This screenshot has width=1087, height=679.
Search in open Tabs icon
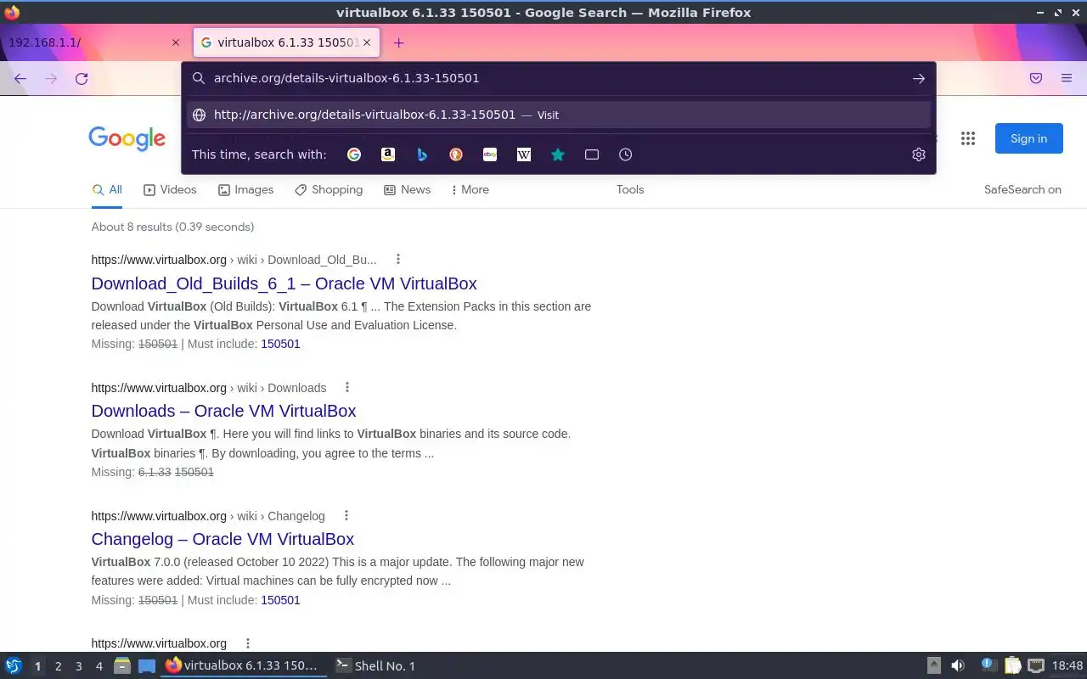592,154
